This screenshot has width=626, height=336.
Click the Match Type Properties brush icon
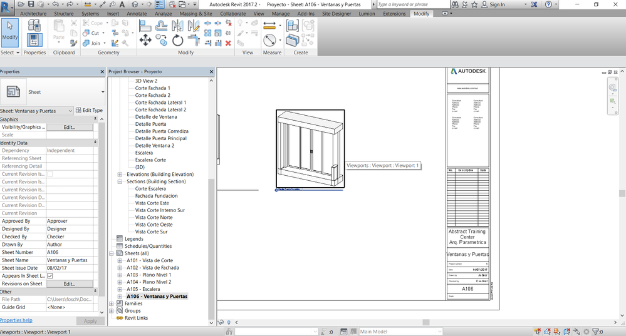tap(73, 43)
